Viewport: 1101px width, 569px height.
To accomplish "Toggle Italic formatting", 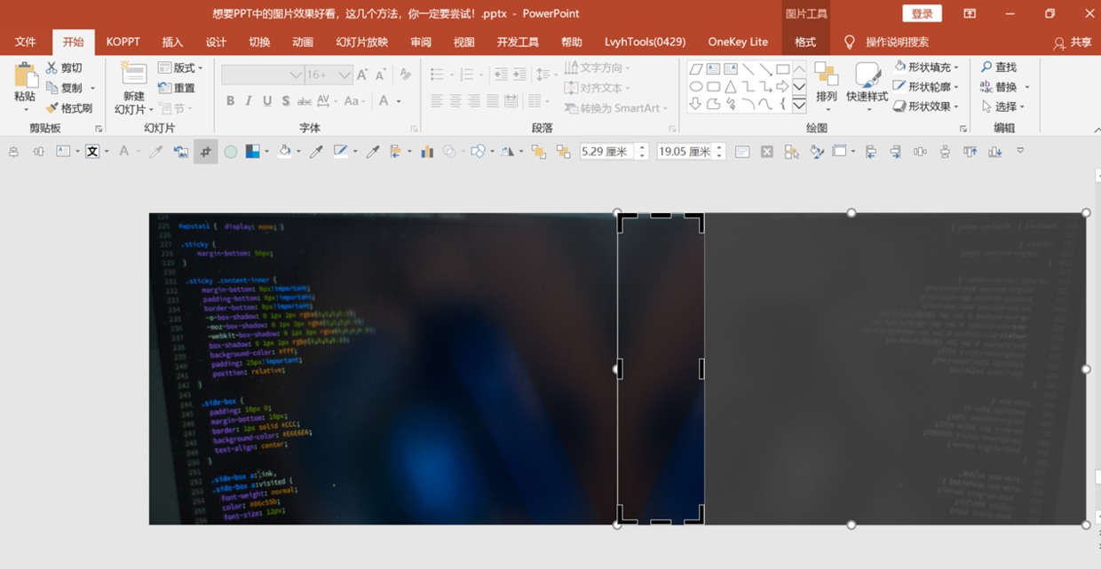I will (249, 101).
